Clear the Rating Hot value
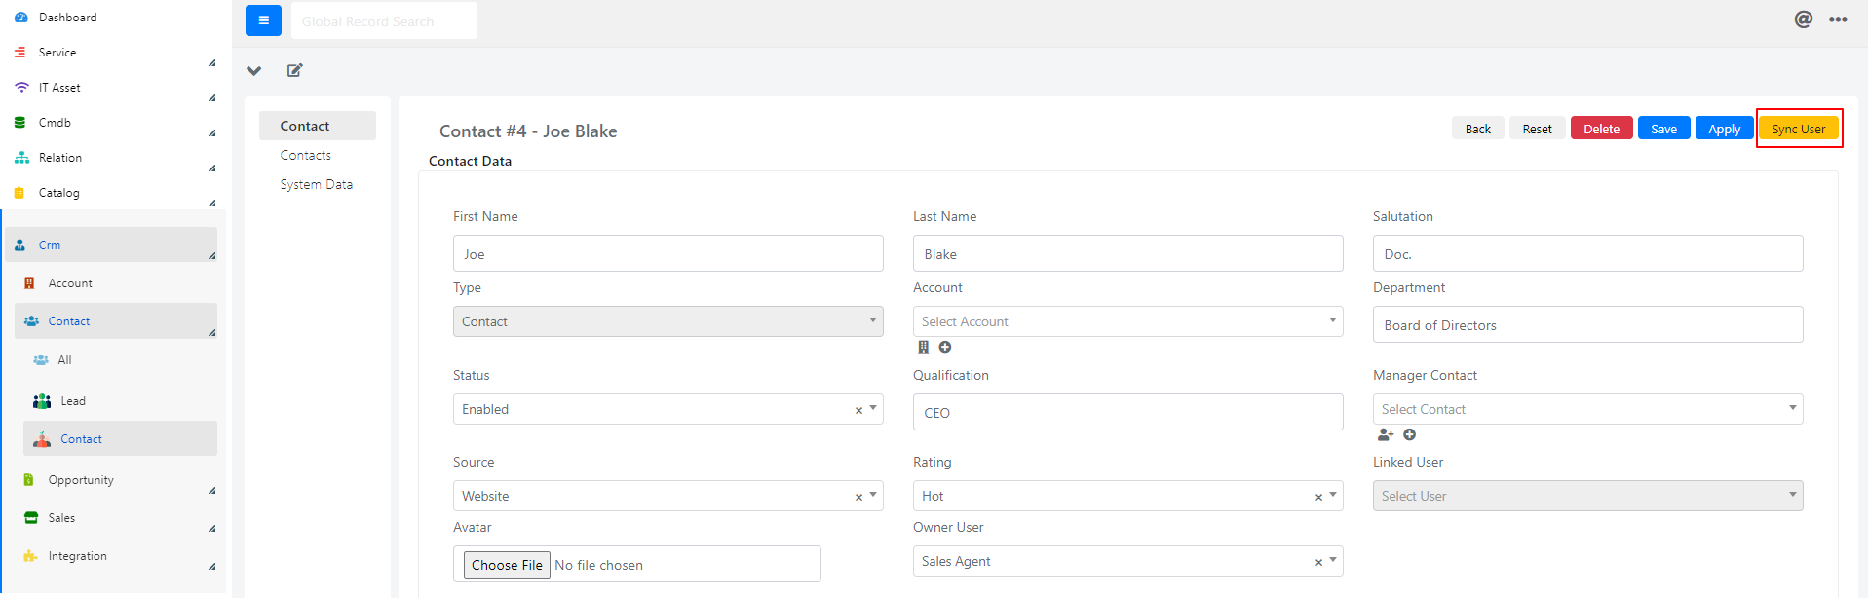1868x598 pixels. point(1318,497)
